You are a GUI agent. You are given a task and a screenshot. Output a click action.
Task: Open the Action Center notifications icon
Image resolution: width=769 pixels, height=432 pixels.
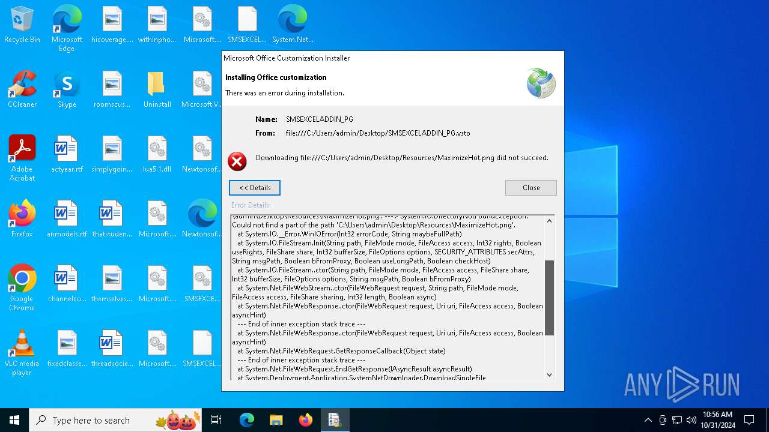coord(749,420)
